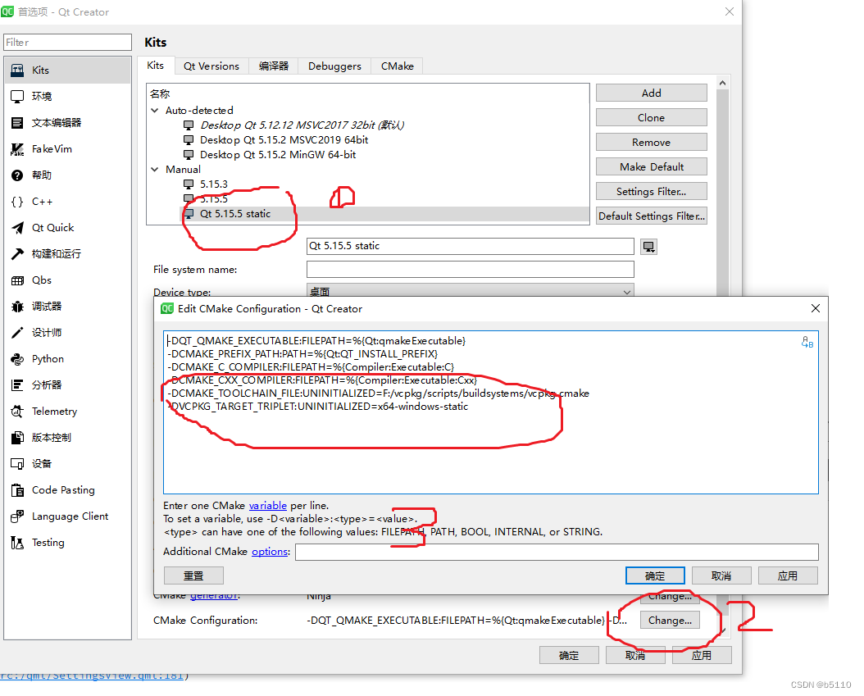Click 应用 in the preferences window

pyautogui.click(x=702, y=655)
